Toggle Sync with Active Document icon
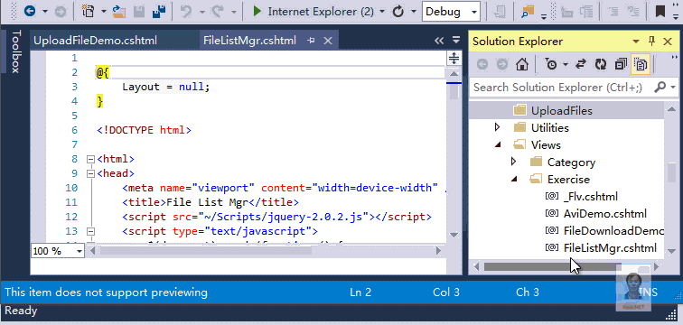This screenshot has height=325, width=683. coord(581,65)
